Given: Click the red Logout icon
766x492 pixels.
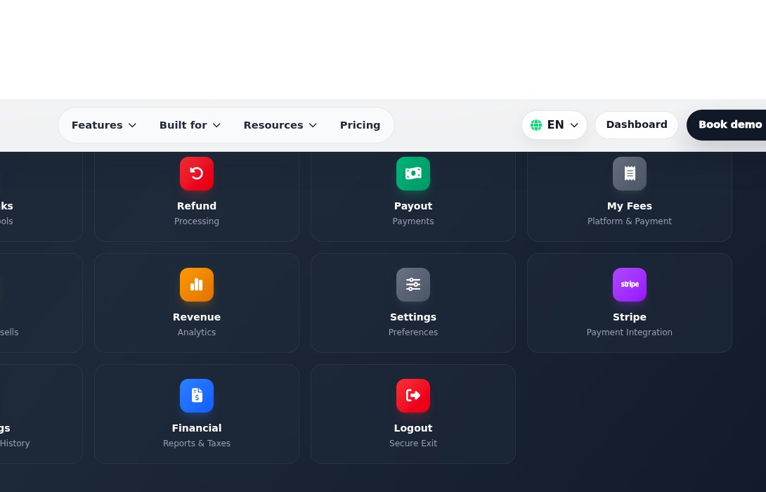Looking at the screenshot, I should [413, 395].
